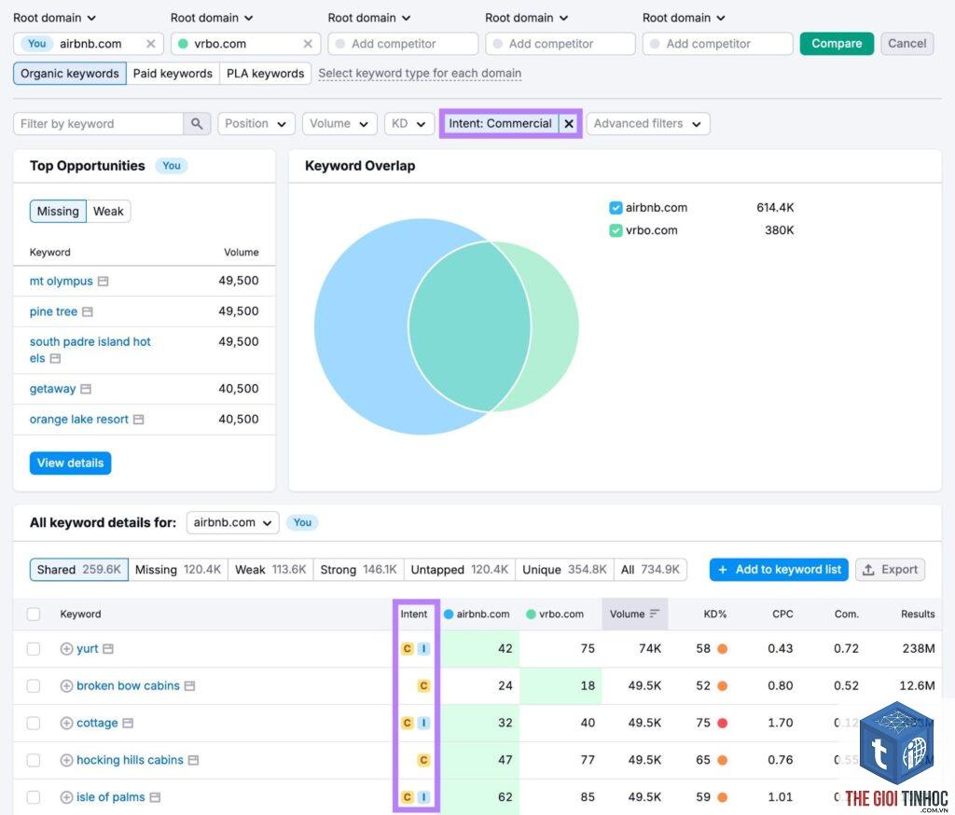
Task: Click the Volume column sort icon
Action: (655, 614)
